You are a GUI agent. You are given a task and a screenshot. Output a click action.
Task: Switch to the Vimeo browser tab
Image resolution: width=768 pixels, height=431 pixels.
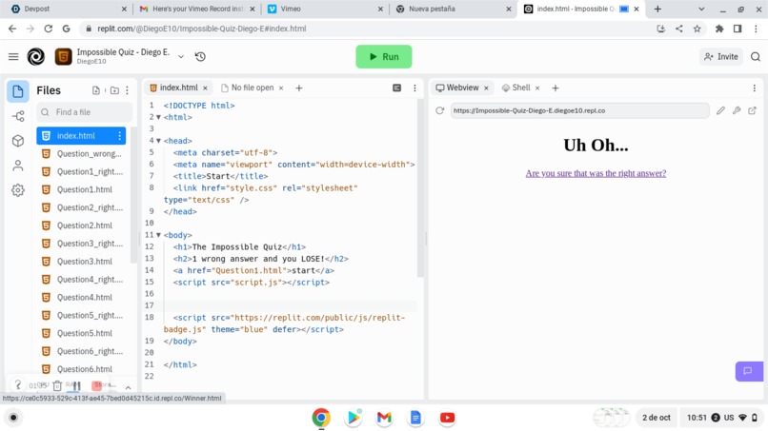pyautogui.click(x=325, y=9)
